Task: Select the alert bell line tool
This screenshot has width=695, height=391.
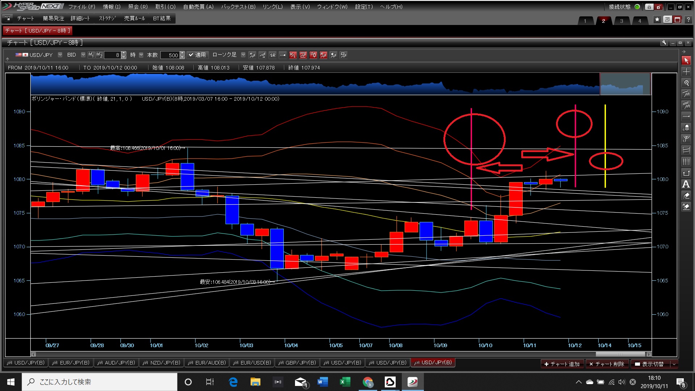Action: (686, 128)
